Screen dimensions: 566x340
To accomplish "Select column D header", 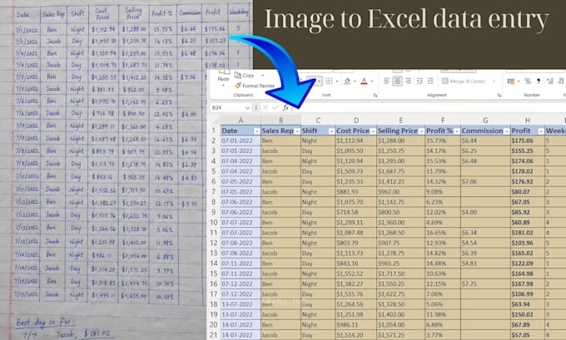I will tap(356, 121).
